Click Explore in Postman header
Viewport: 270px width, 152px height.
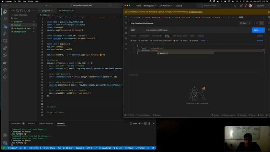click(x=179, y=6)
